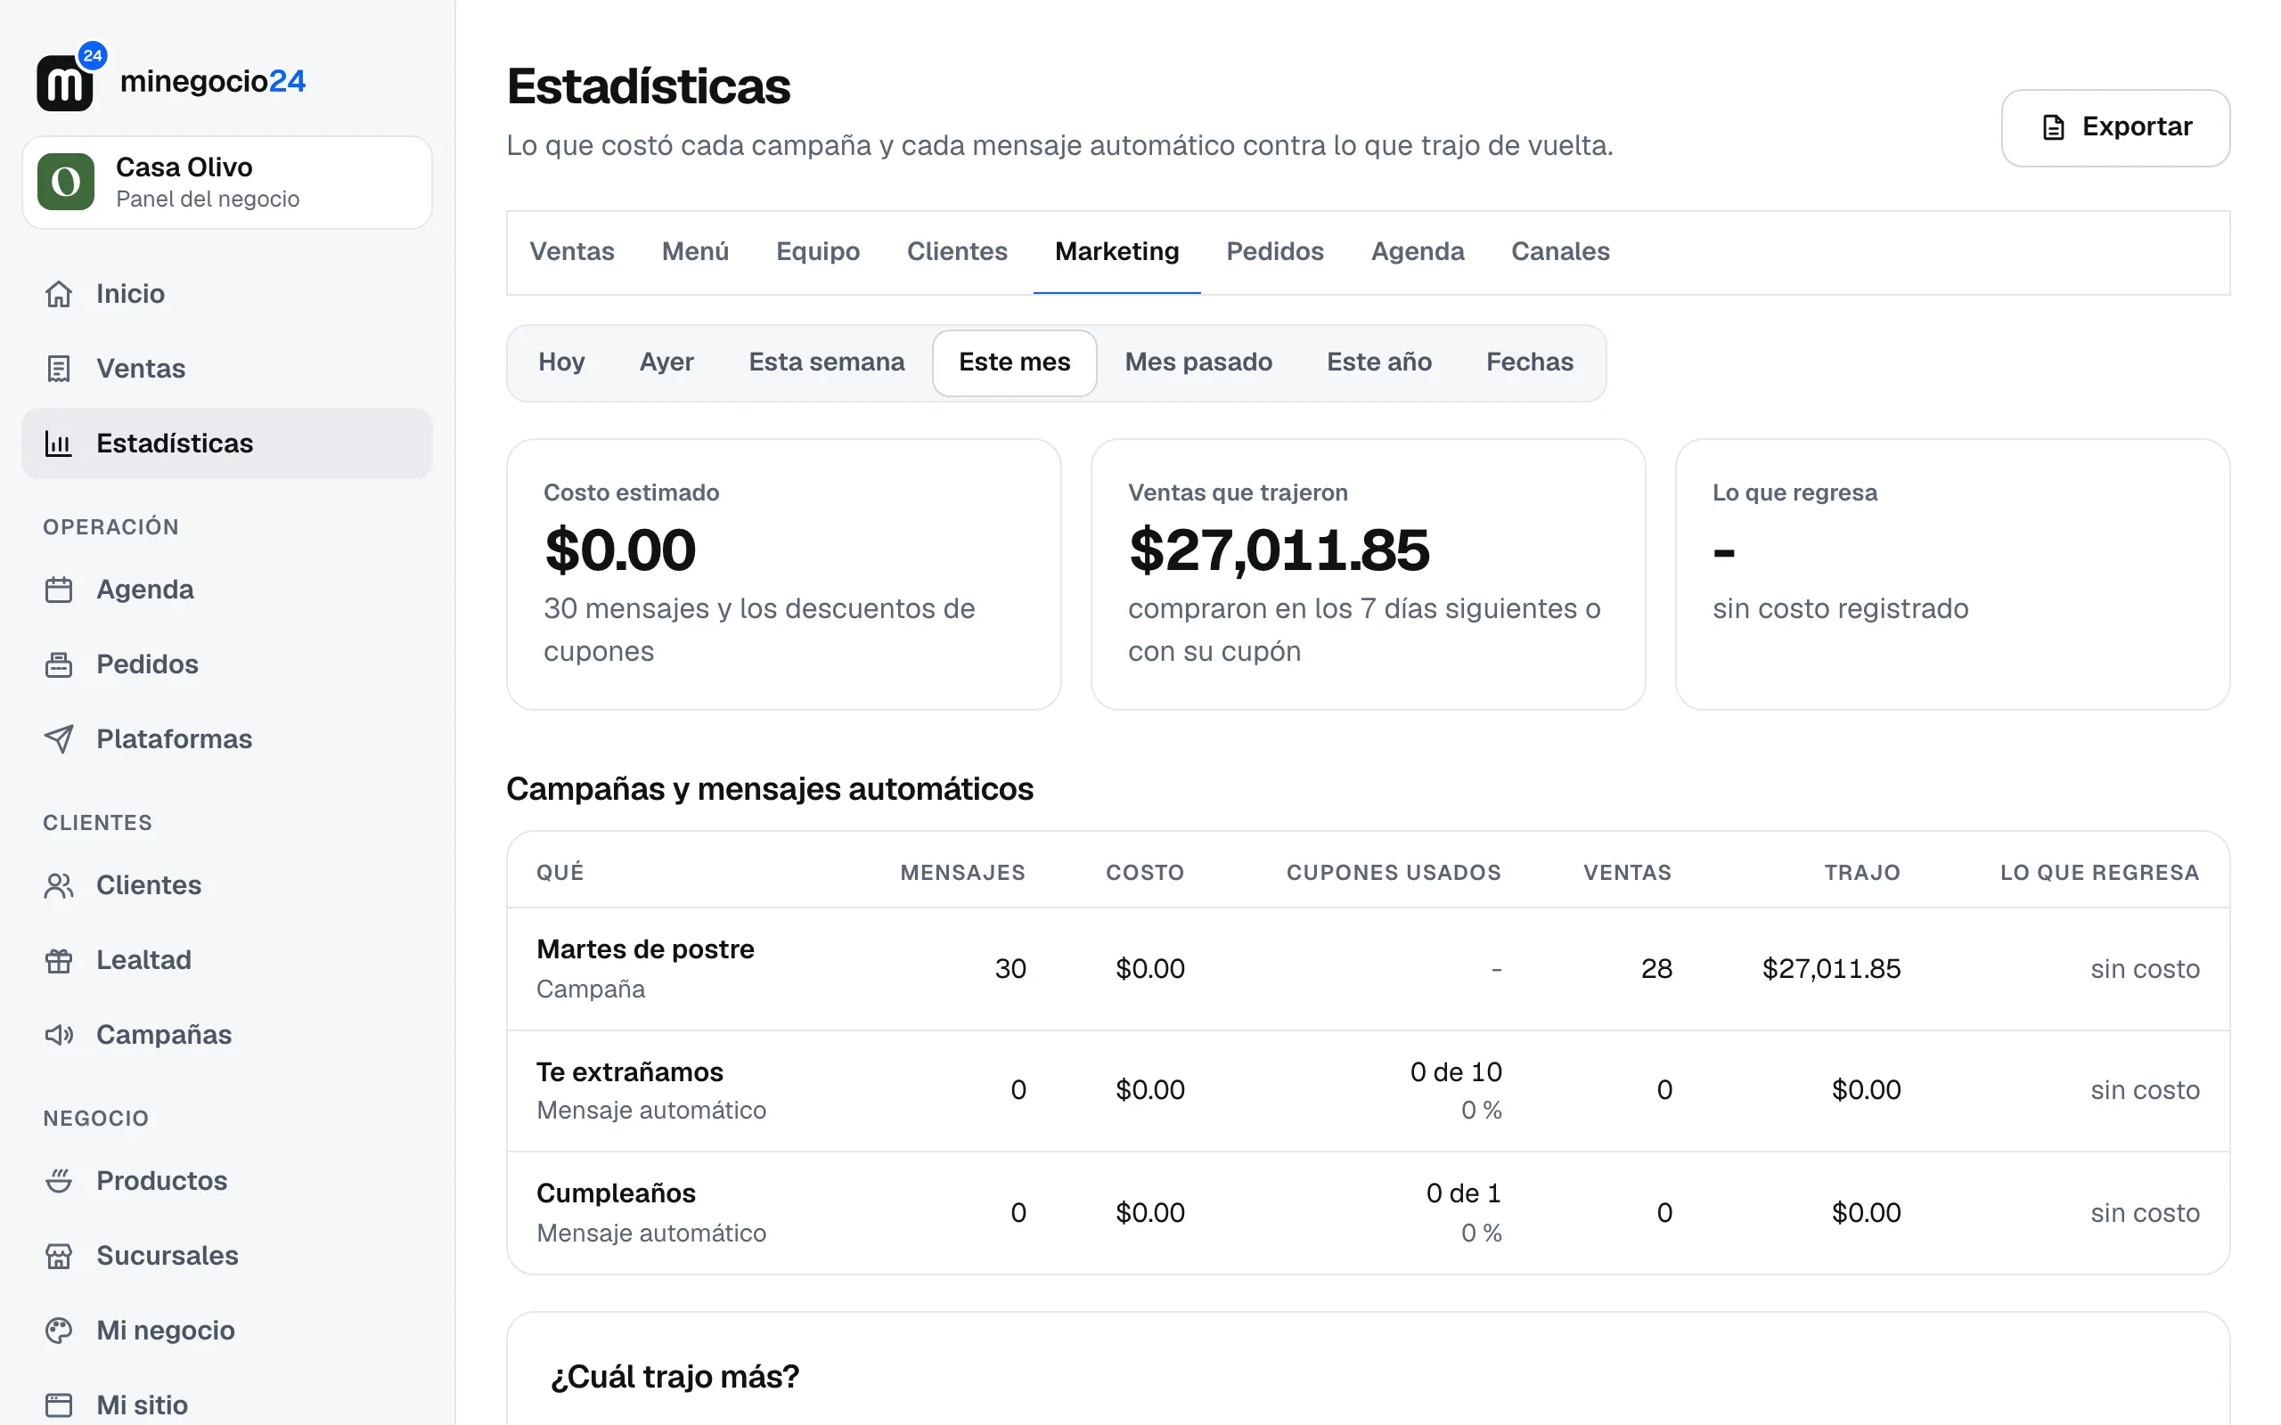
Task: Select the Este año range
Action: (1379, 362)
